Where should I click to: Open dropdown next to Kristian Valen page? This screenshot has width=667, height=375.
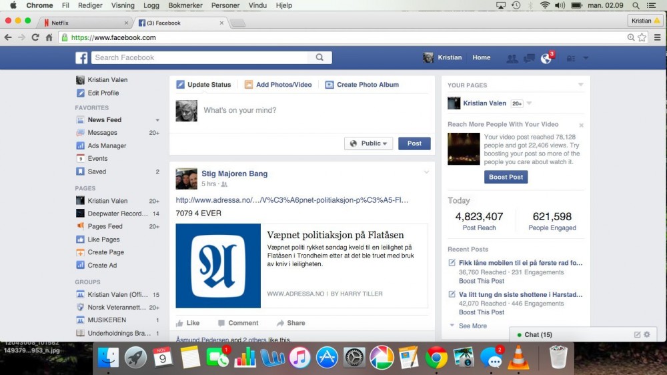coord(529,103)
